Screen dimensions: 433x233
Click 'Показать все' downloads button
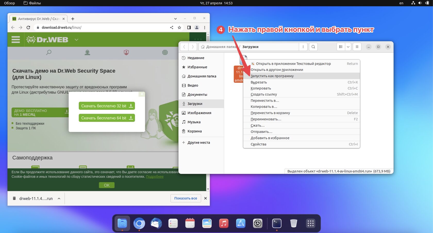tap(186, 198)
